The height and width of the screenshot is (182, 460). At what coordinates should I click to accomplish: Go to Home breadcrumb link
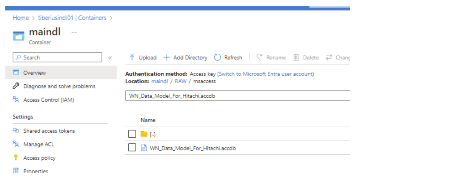tap(21, 18)
